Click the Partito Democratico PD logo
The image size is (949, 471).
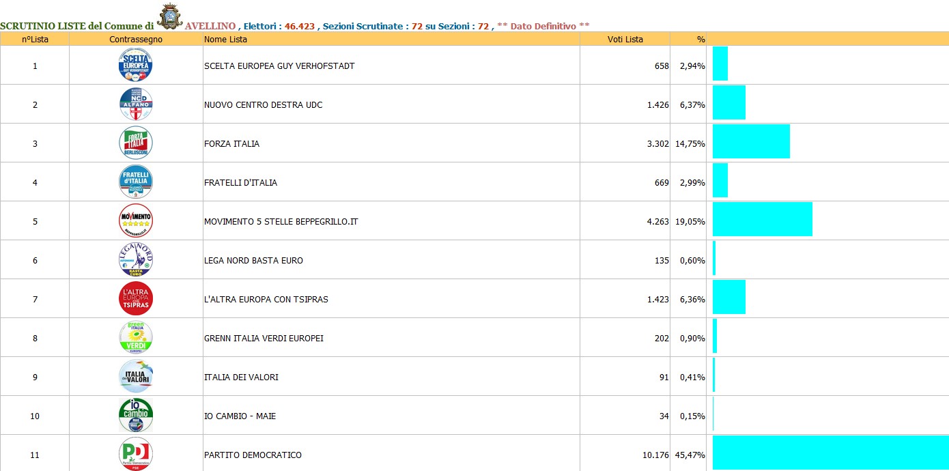click(136, 454)
